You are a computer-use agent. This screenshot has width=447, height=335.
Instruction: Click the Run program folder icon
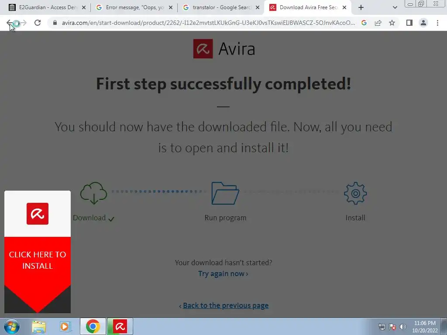(225, 193)
